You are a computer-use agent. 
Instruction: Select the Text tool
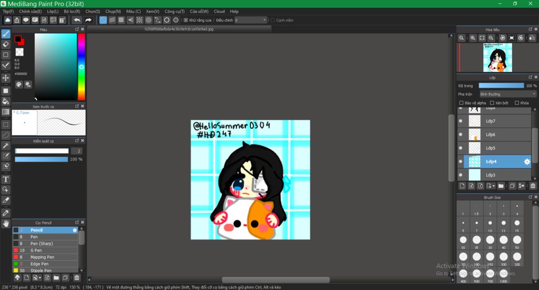(6, 179)
